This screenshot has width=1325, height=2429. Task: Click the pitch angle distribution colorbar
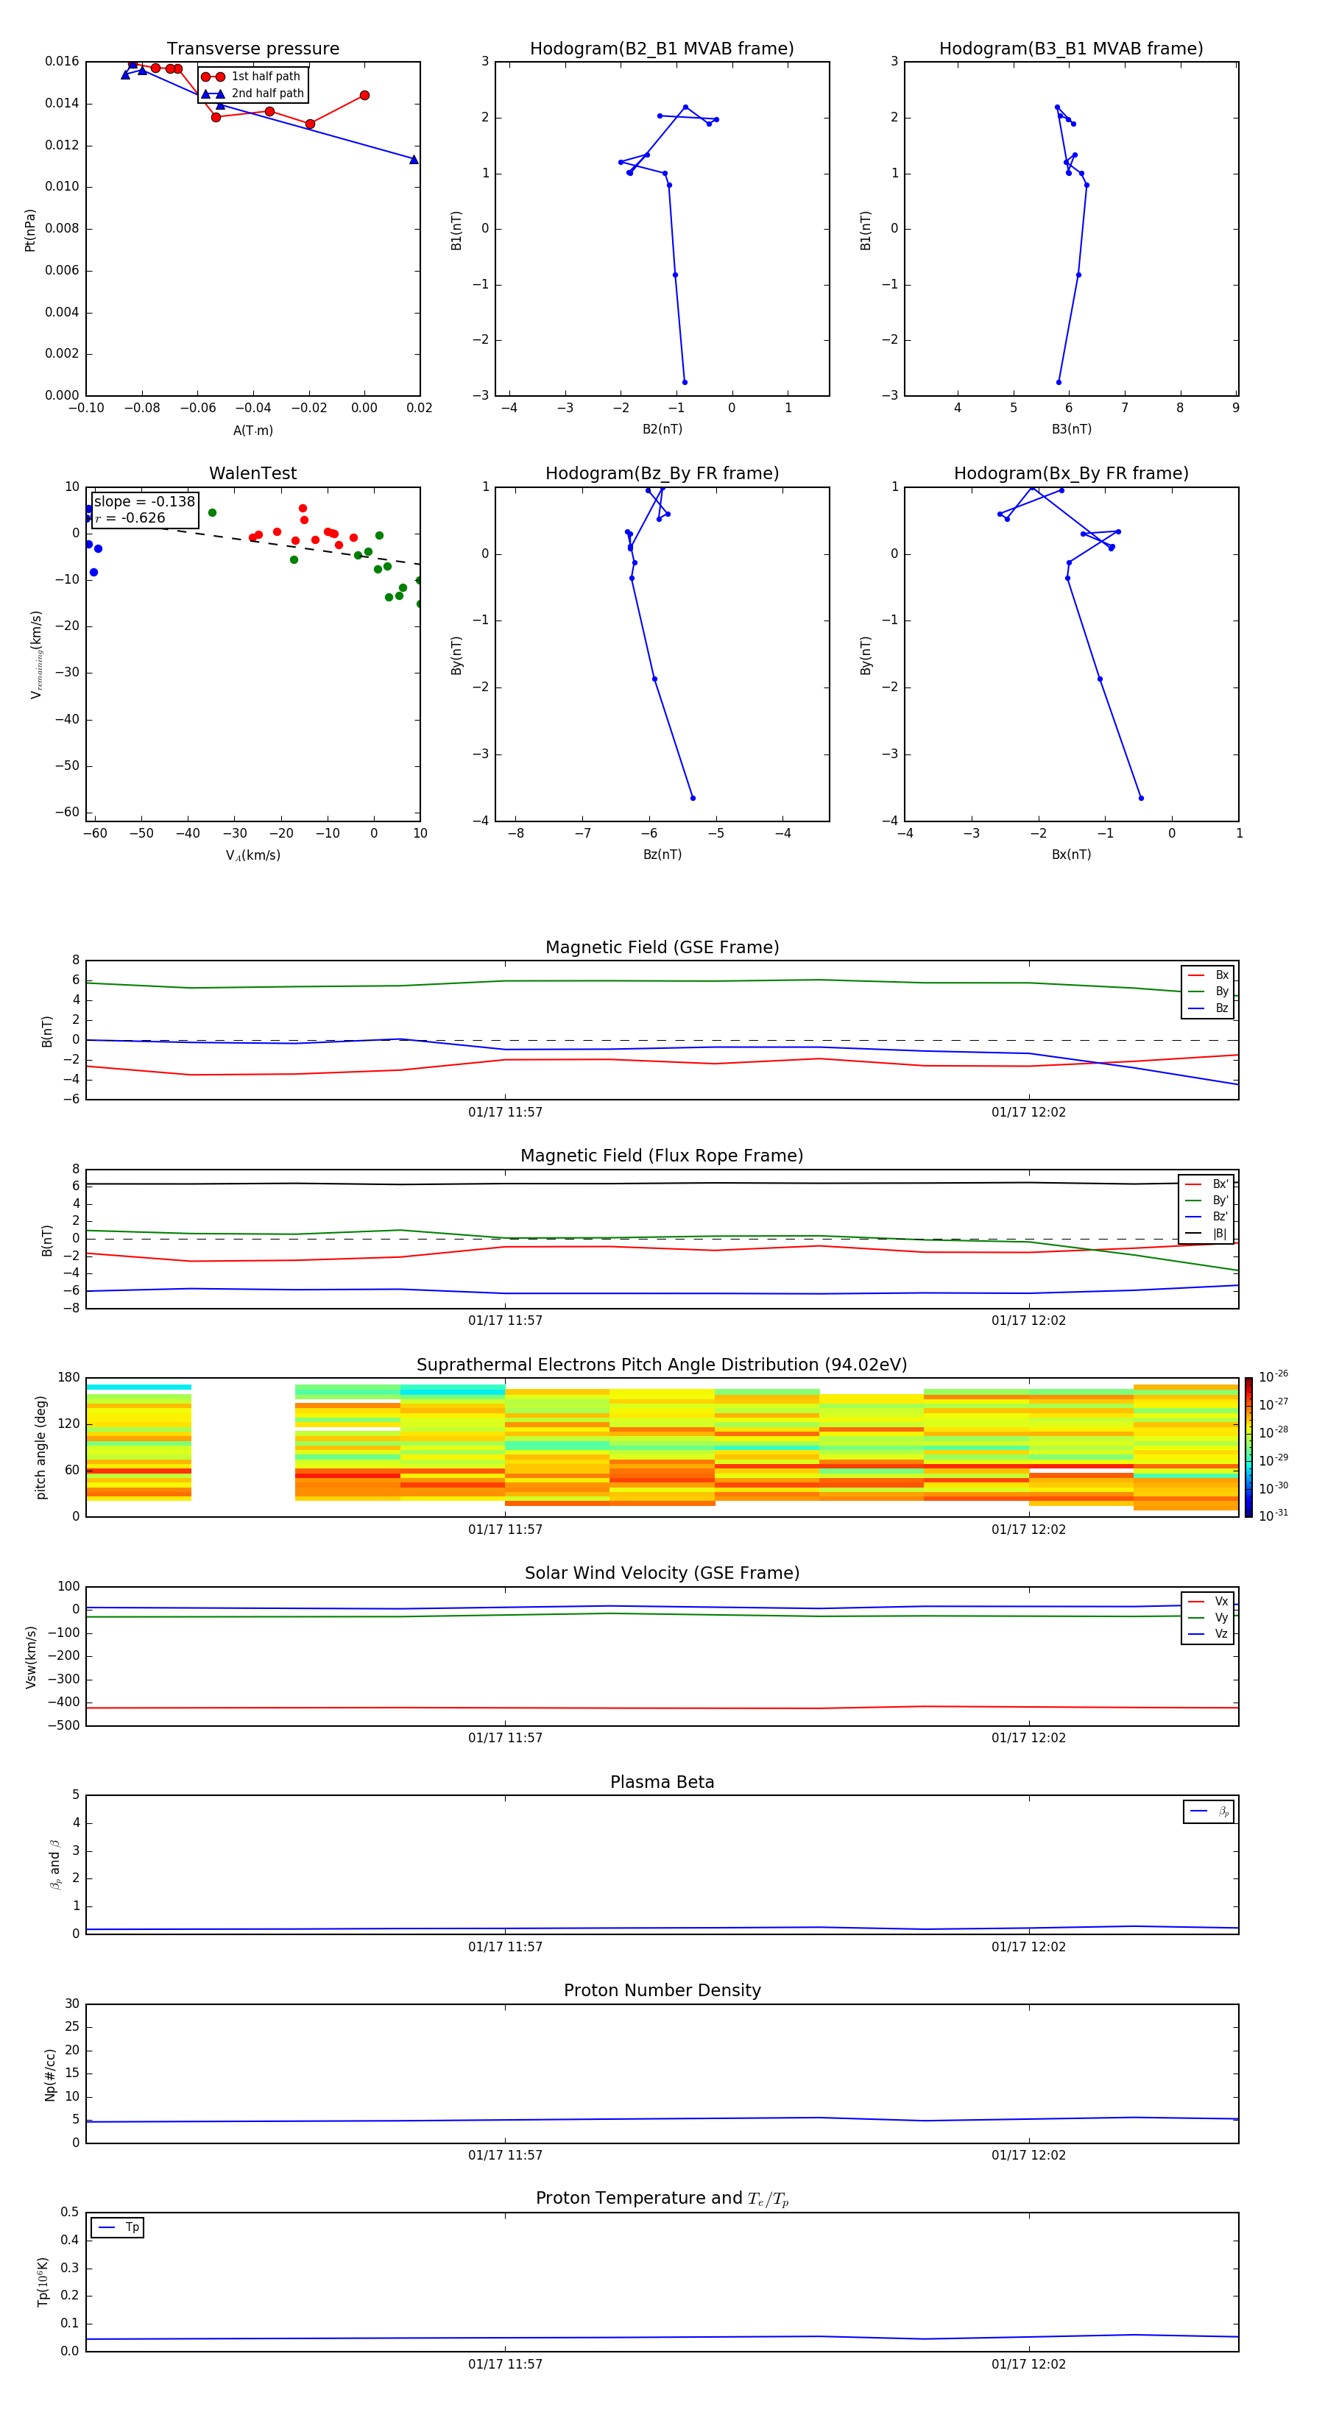click(x=1248, y=1446)
